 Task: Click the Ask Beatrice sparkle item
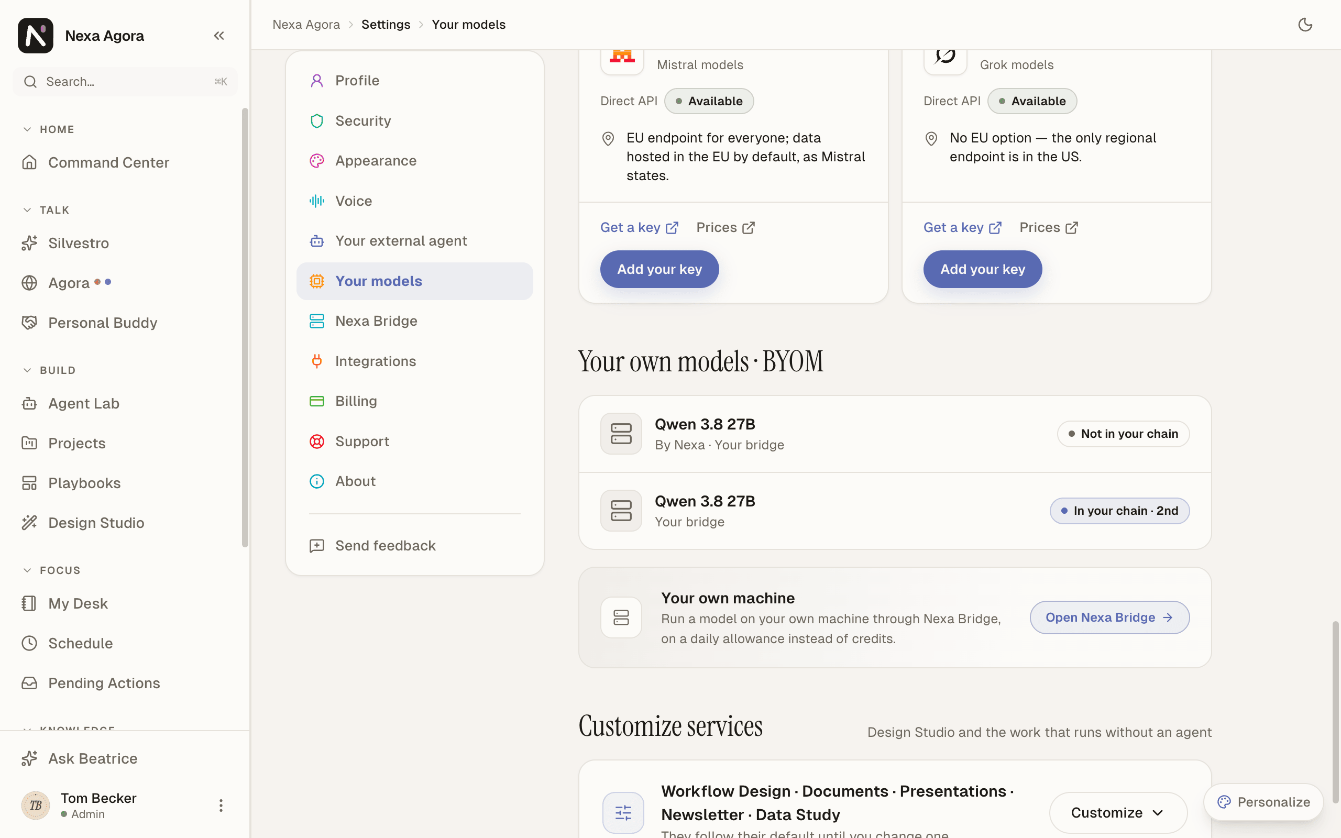125,758
